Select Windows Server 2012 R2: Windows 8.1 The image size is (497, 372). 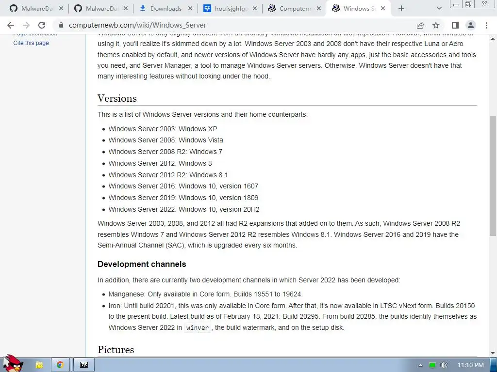(168, 175)
